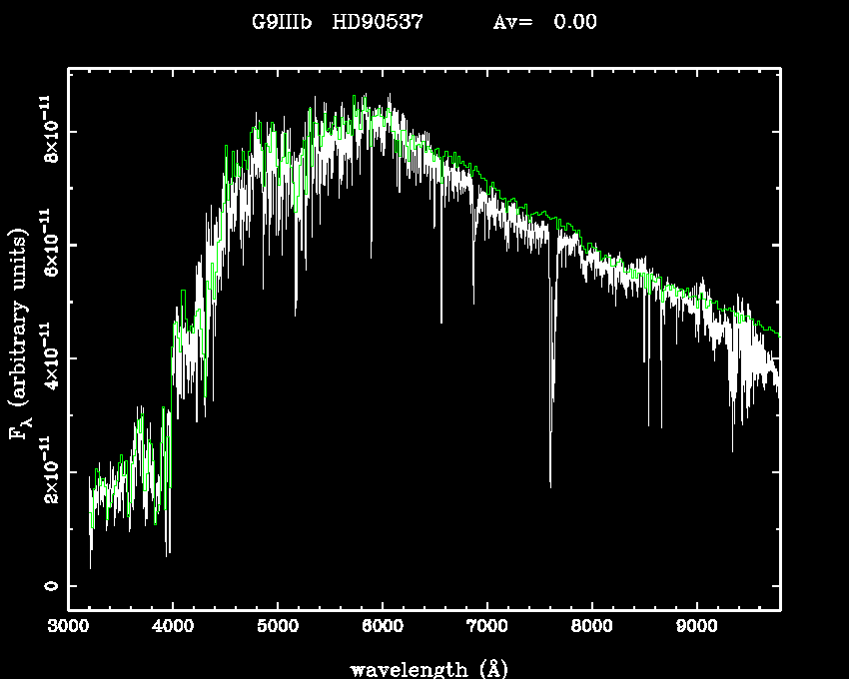The width and height of the screenshot is (849, 679).
Task: Click the 8000 tick label on x-axis
Action: (x=591, y=627)
